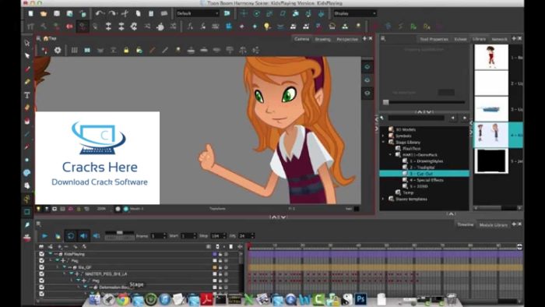This screenshot has width=545, height=307.
Task: Select the first character thumbnail in Library
Action: (x=491, y=57)
